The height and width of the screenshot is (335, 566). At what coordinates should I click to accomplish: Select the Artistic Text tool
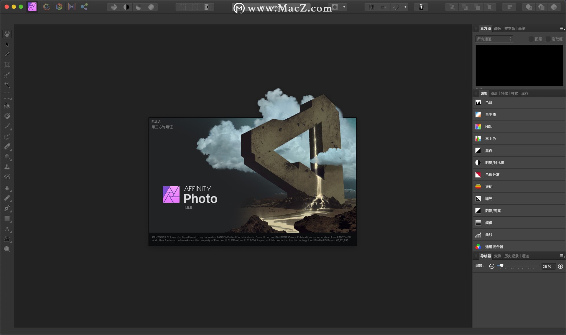[7, 229]
